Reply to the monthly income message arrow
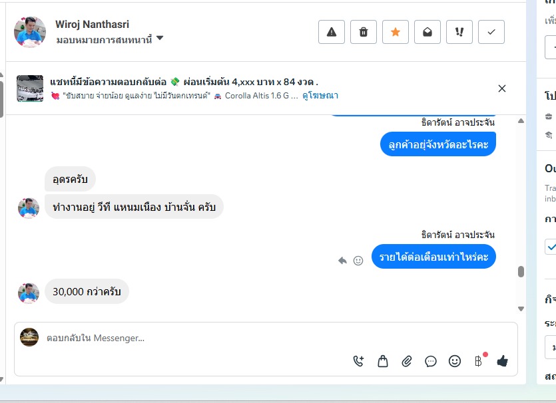The width and height of the screenshot is (556, 403). [342, 261]
